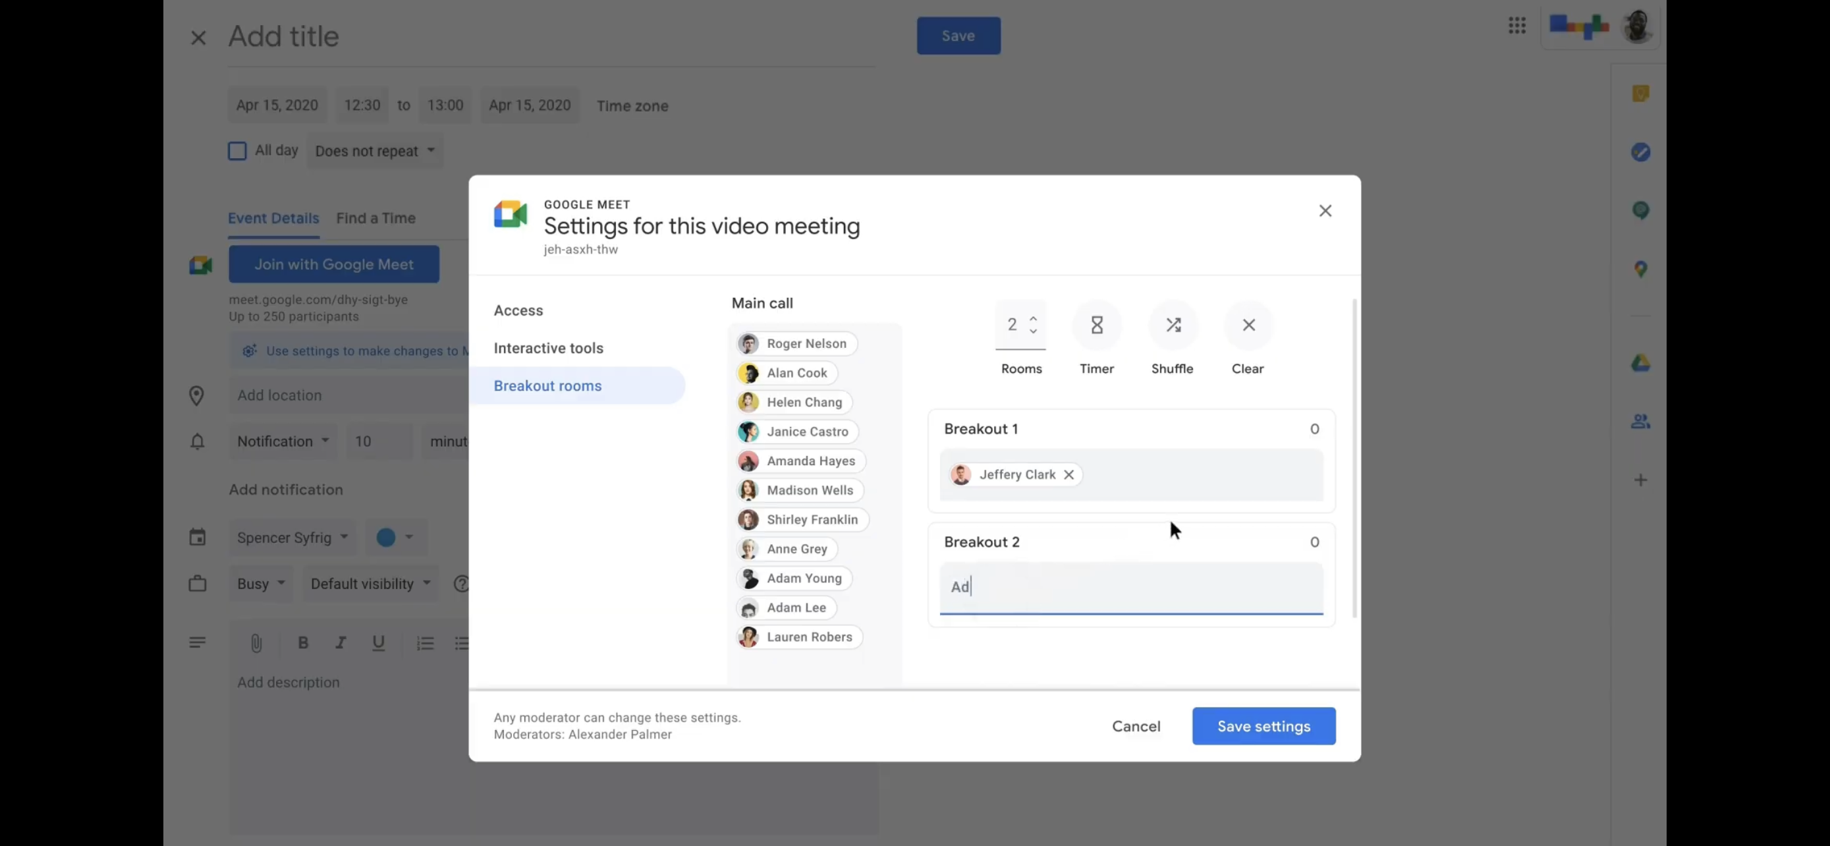Open the Busy status dropdown

[261, 583]
